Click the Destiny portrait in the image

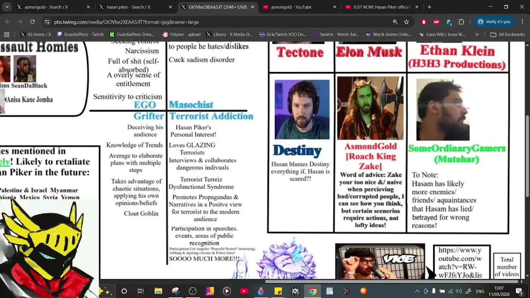[302, 109]
